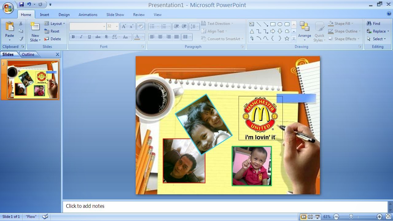
Task: Justify the paragraph text
Action: 176,37
